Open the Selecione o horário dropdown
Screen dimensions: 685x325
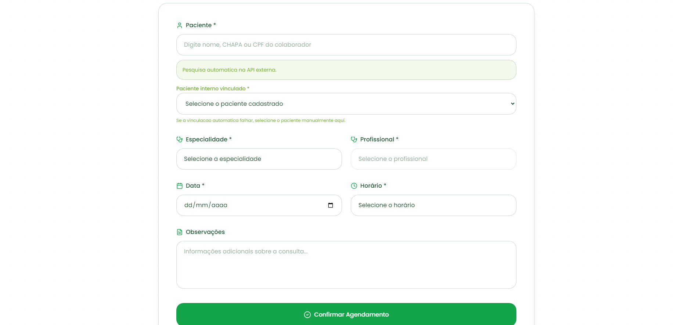[x=433, y=205]
